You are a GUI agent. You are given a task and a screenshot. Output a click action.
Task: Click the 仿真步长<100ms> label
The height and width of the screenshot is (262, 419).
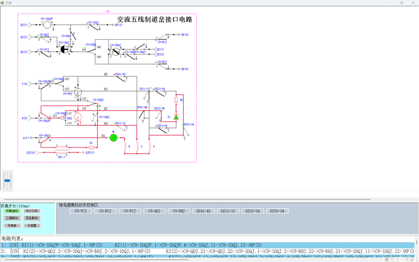tap(16, 206)
